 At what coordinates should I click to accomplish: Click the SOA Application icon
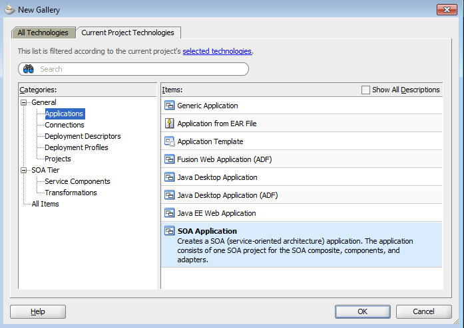click(x=169, y=231)
